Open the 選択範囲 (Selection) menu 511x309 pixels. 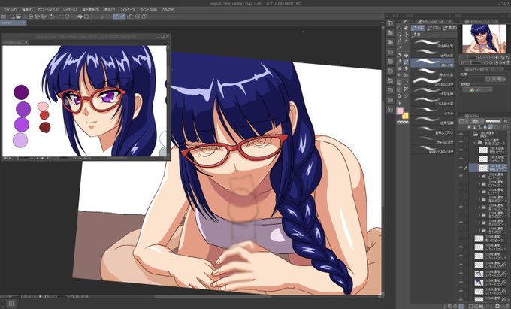point(91,10)
